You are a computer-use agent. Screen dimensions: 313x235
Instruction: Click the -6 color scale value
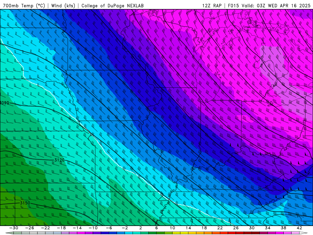point(109,228)
